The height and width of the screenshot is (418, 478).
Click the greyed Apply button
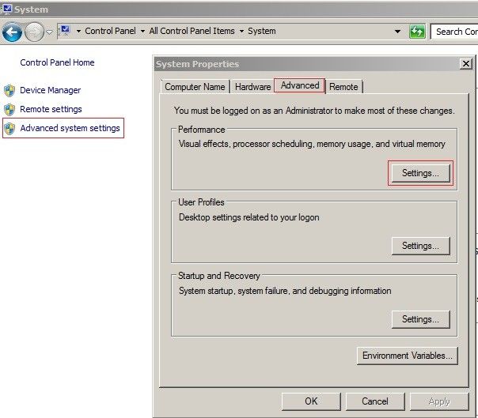coord(439,401)
